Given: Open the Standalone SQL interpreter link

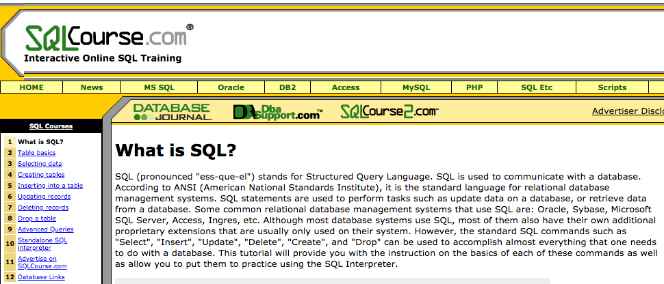Looking at the screenshot, I should pyautogui.click(x=42, y=244).
